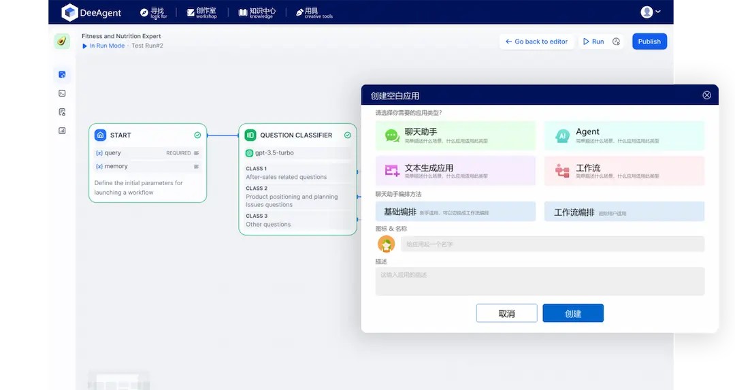Select the workflow canvas sidebar icon
This screenshot has height=390, width=735.
pos(62,74)
